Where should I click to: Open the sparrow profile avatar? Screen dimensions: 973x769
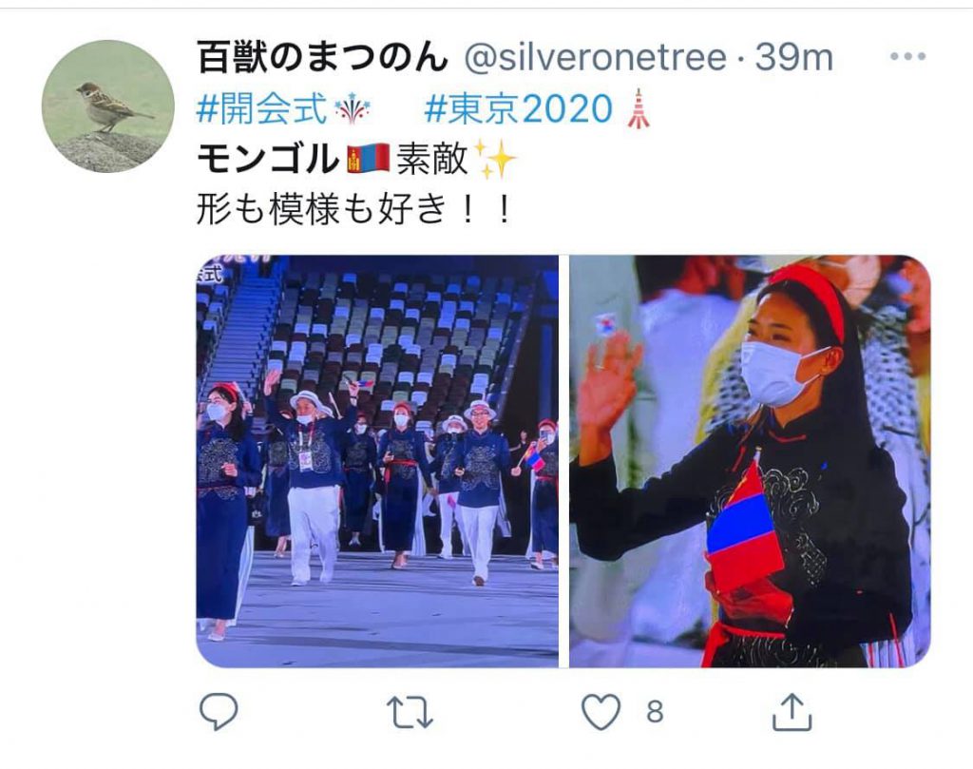[108, 106]
